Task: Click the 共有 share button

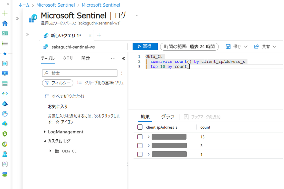Action: tap(262, 47)
